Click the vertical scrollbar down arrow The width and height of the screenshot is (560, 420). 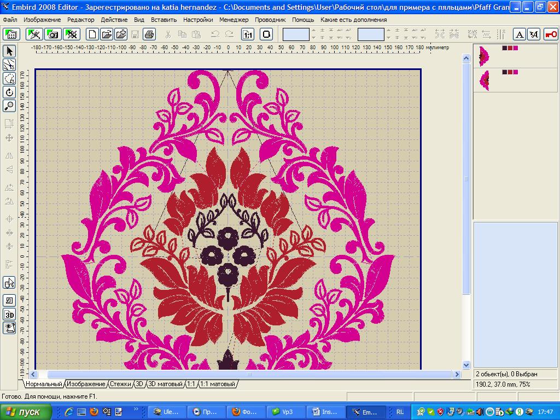point(466,365)
